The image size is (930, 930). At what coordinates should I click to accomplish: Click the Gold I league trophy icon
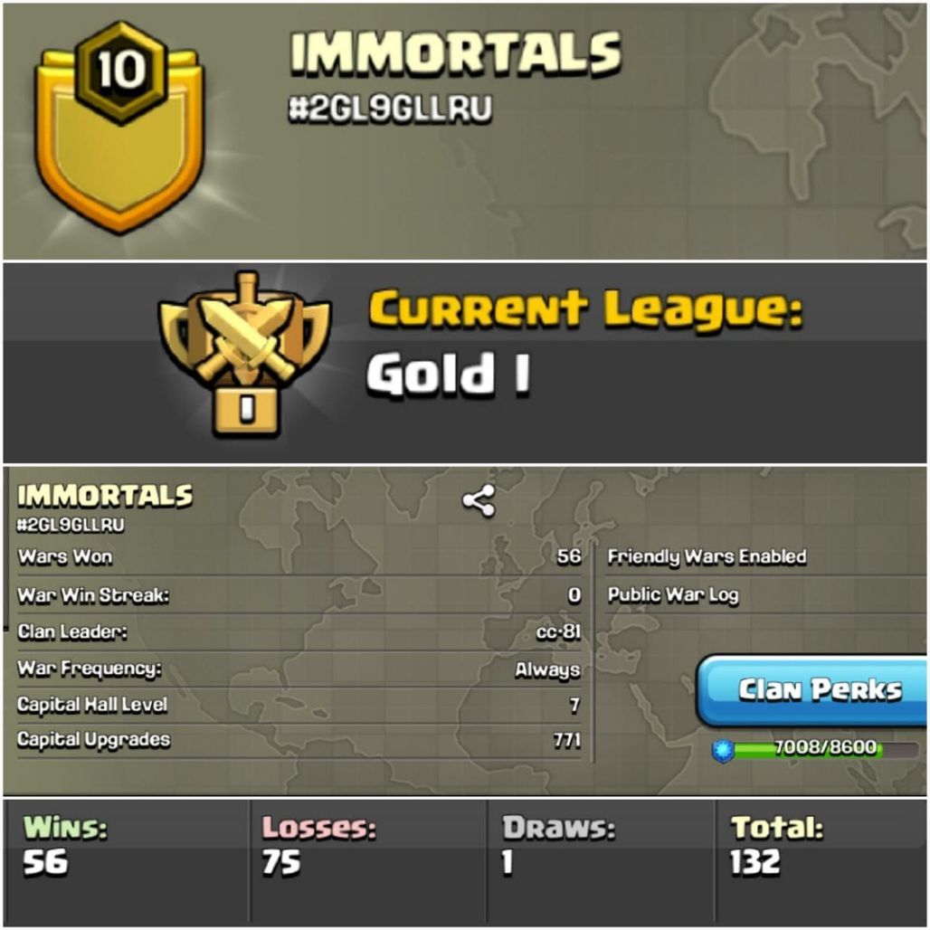245,354
